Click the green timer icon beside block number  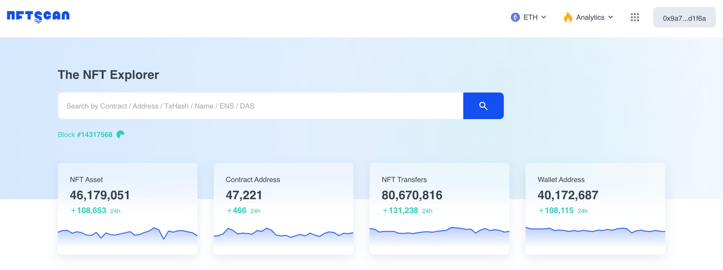[x=120, y=135]
